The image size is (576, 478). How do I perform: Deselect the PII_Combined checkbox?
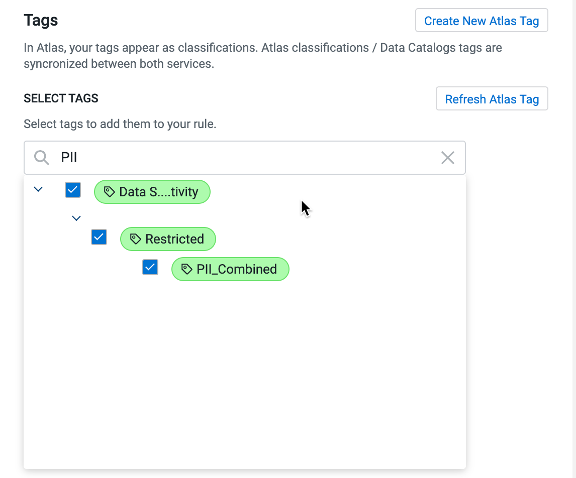[150, 267]
